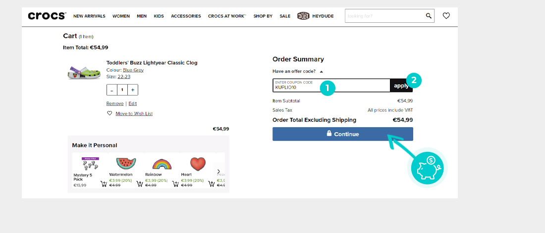The height and width of the screenshot is (233, 545).
Task: Increase item quantity with plus button
Action: point(132,90)
